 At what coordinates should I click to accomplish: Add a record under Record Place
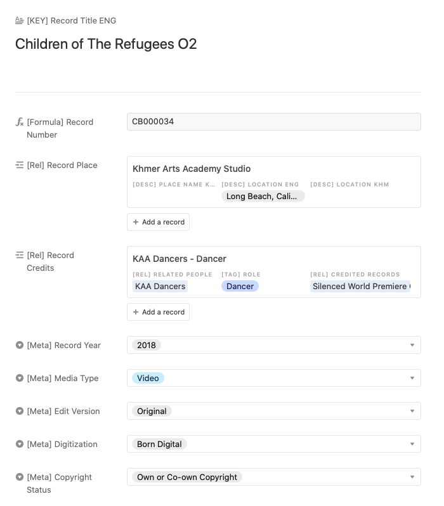158,222
